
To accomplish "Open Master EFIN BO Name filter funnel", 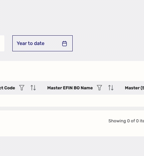I will tap(99, 88).
